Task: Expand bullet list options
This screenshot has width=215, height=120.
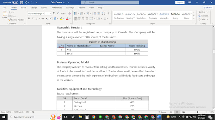Action: (x=78, y=14)
